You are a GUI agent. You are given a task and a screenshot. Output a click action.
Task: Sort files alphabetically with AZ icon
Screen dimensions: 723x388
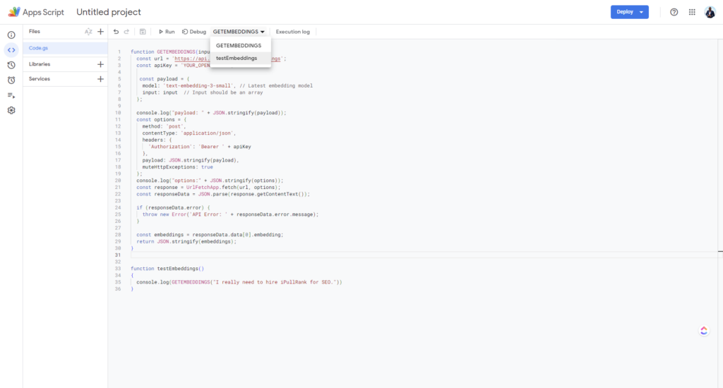pos(88,32)
